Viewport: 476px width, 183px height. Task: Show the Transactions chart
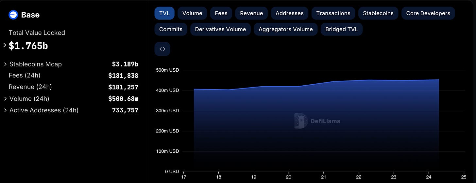pos(333,13)
